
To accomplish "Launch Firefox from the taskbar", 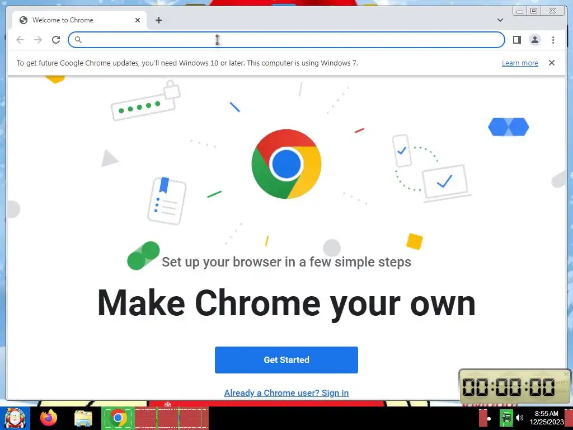I will (x=49, y=418).
